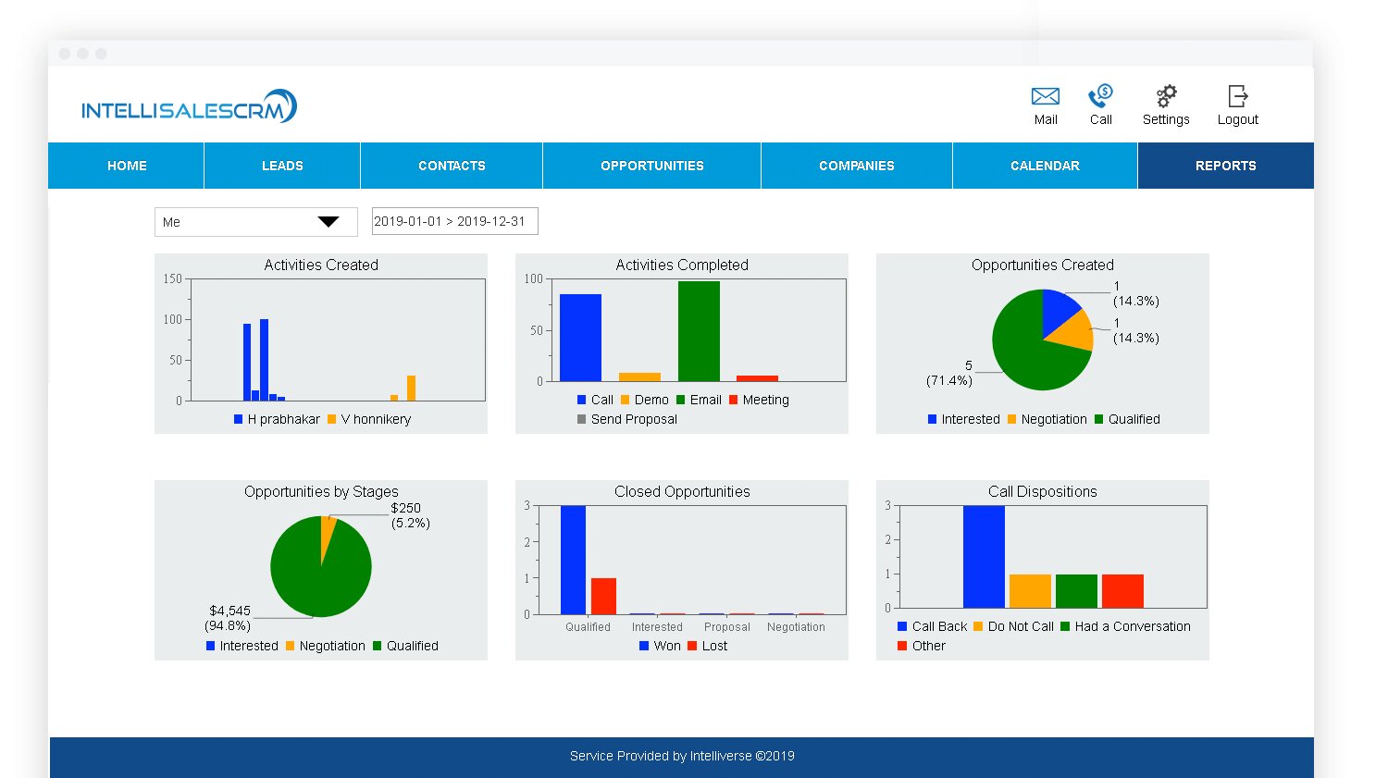1388x778 pixels.
Task: Click the Logout icon
Action: click(x=1237, y=96)
